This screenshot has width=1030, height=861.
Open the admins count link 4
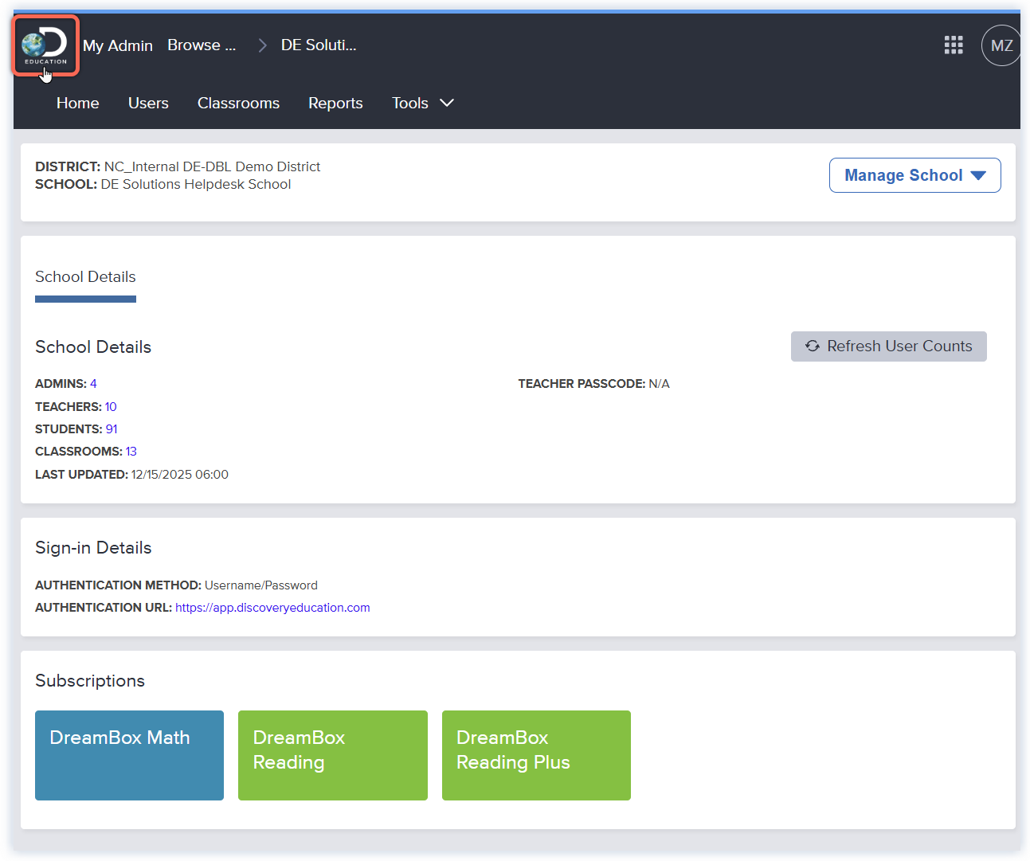click(93, 384)
